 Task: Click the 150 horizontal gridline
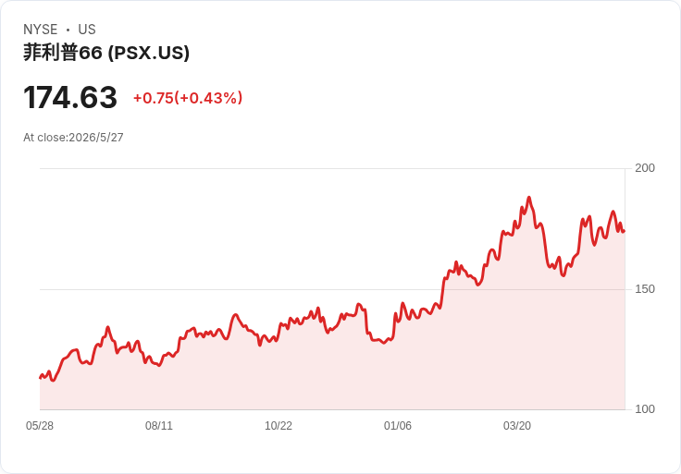click(x=332, y=289)
